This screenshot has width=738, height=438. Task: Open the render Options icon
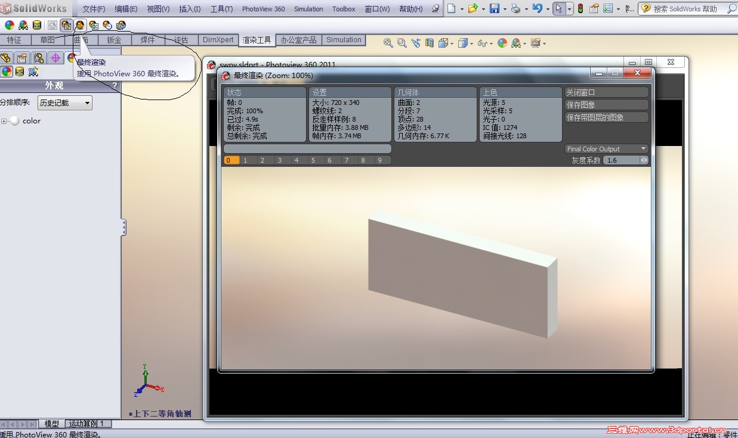click(x=94, y=25)
